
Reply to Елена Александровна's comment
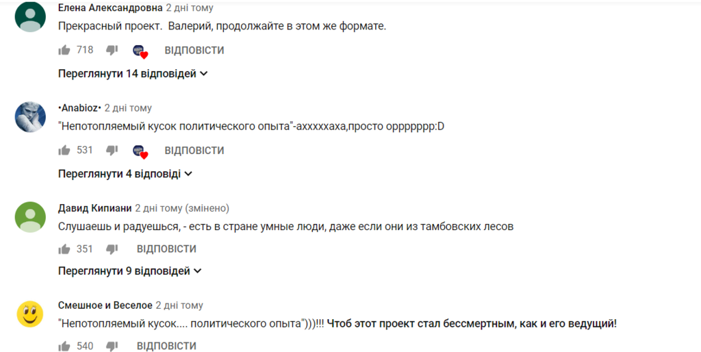pos(194,51)
